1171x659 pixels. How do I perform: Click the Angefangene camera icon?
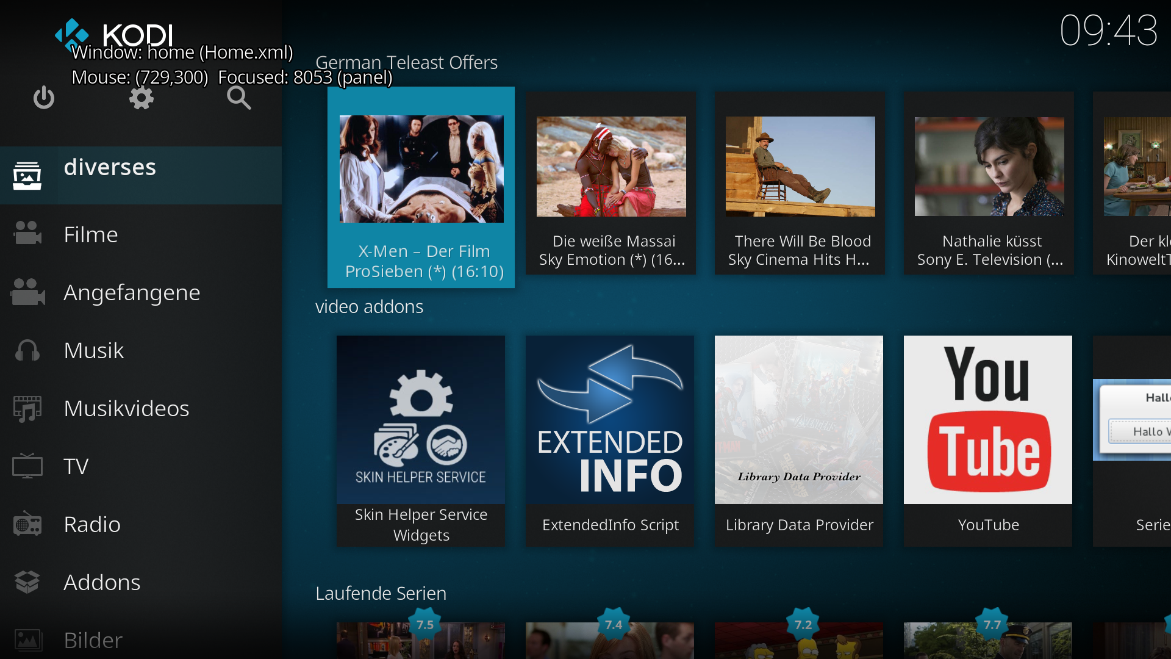[27, 292]
